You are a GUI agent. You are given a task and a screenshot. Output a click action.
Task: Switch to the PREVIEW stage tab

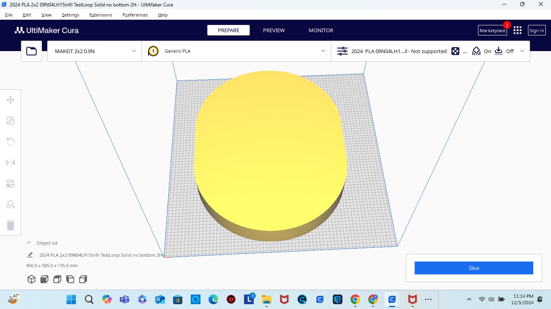pos(274,31)
